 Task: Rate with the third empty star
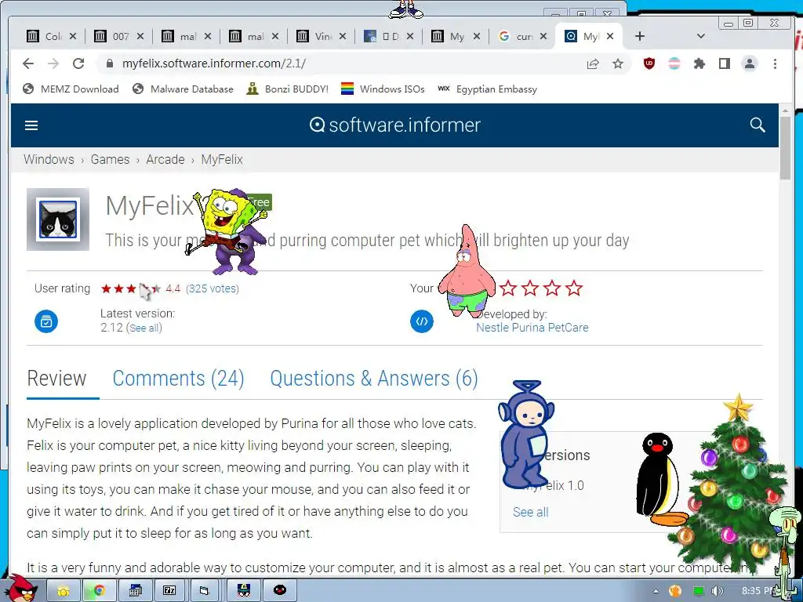pos(530,288)
